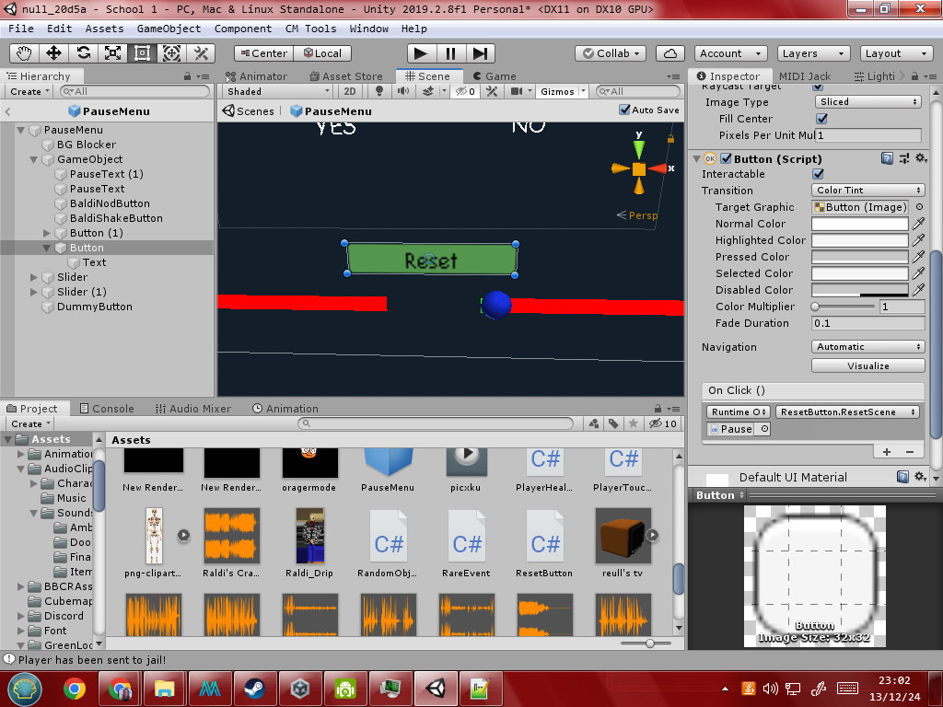Add a new On Click entry
Screen dimensions: 943x707
coord(887,452)
